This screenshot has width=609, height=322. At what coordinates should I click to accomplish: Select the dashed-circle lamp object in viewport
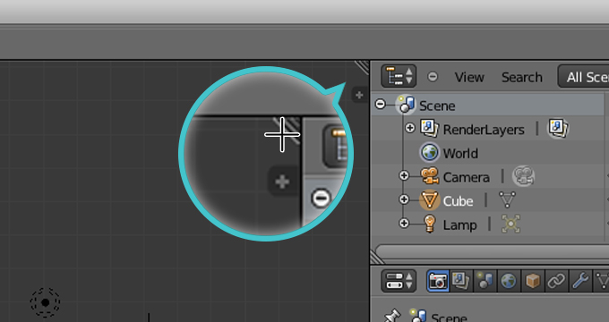pyautogui.click(x=46, y=302)
